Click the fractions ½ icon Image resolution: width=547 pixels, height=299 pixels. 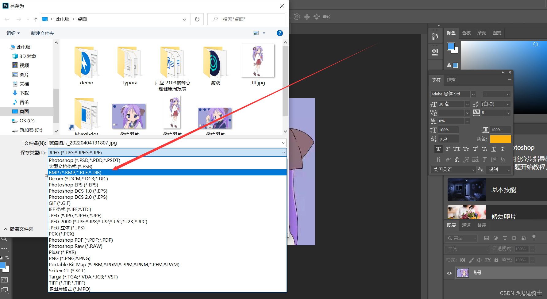[503, 159]
